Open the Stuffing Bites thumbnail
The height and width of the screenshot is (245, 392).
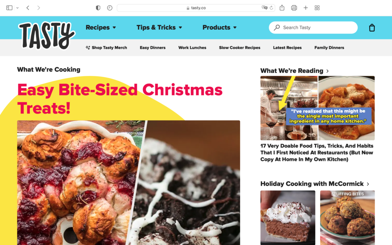coord(347,217)
